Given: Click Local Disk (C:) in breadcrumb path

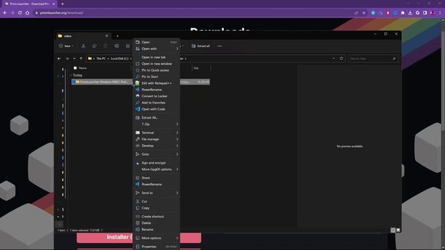Looking at the screenshot, I should pyautogui.click(x=120, y=58).
